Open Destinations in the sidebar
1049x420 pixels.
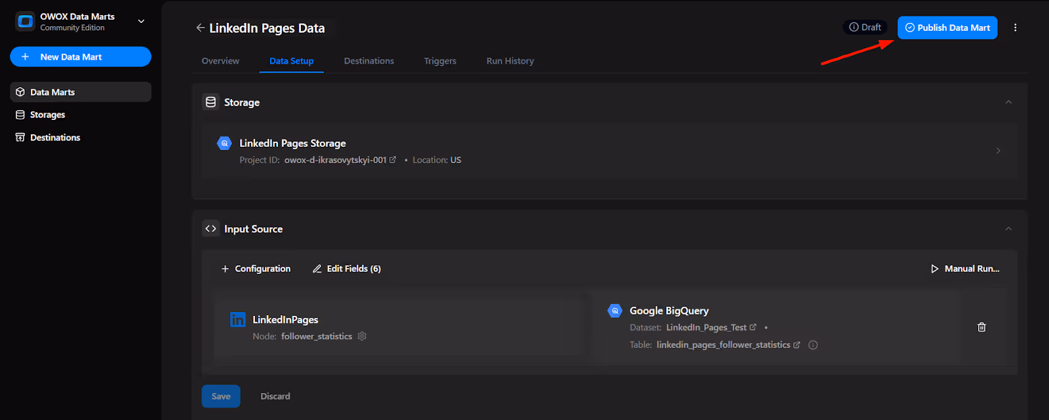pos(81,138)
